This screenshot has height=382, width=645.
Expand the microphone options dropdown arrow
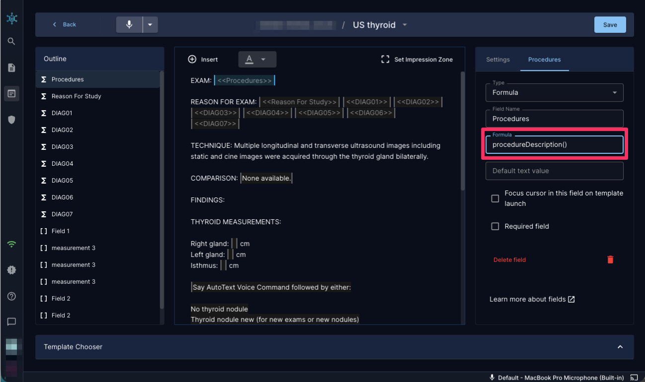pos(150,24)
